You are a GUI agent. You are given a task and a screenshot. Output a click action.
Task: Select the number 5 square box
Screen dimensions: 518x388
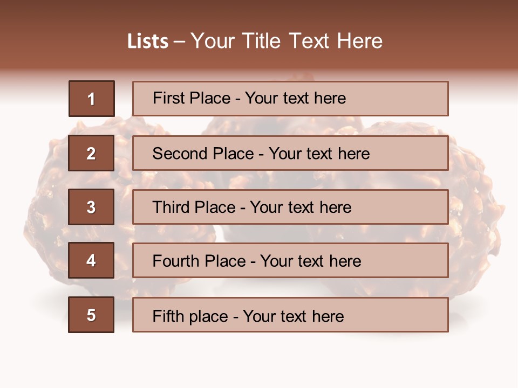(91, 315)
